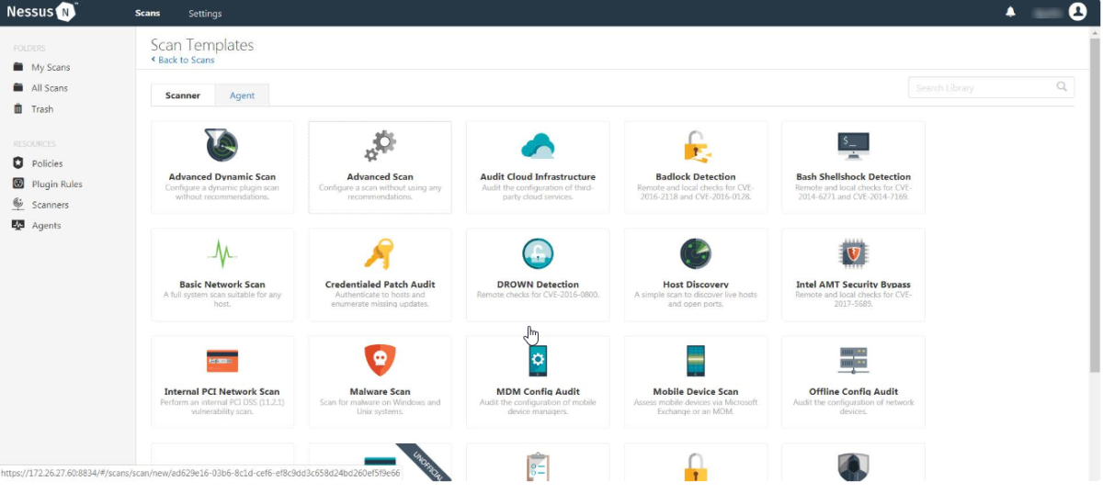Select the Host Discovery radar icon
The width and height of the screenshot is (1103, 493).
[x=696, y=252]
